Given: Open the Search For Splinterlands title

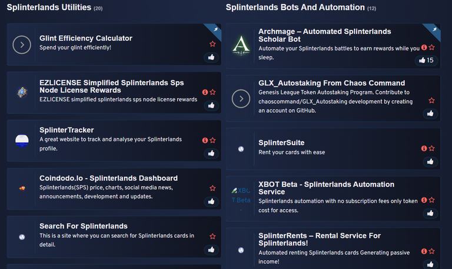Looking at the screenshot, I should coord(84,226).
